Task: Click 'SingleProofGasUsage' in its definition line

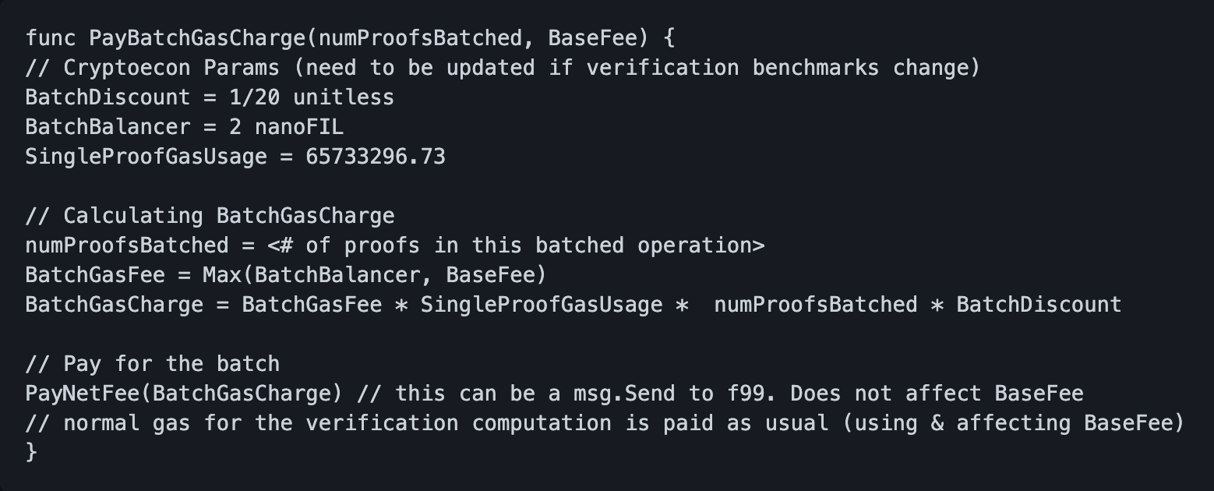Action: 146,157
